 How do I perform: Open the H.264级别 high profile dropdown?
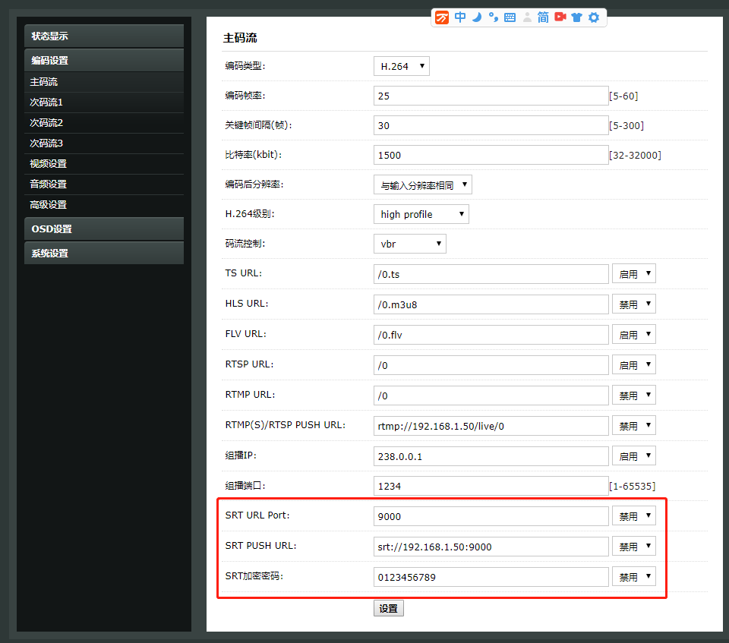421,214
